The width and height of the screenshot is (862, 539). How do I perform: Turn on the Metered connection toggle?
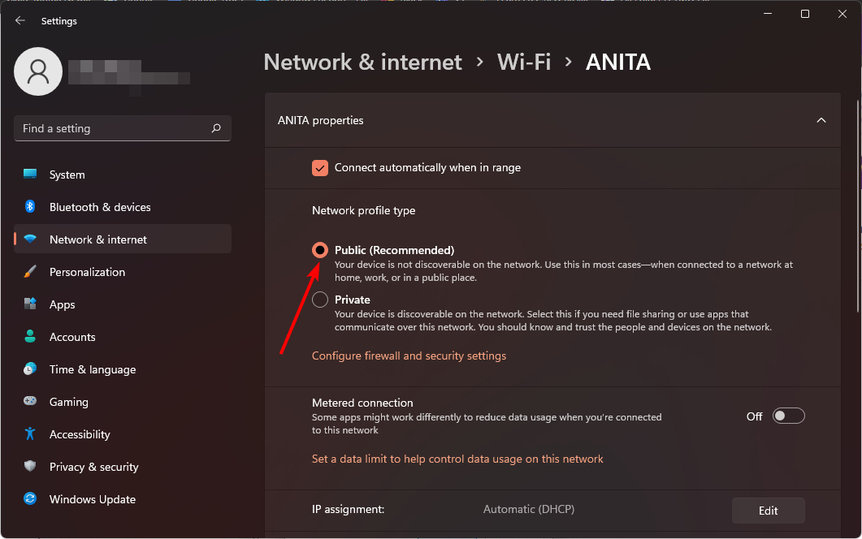pos(788,416)
